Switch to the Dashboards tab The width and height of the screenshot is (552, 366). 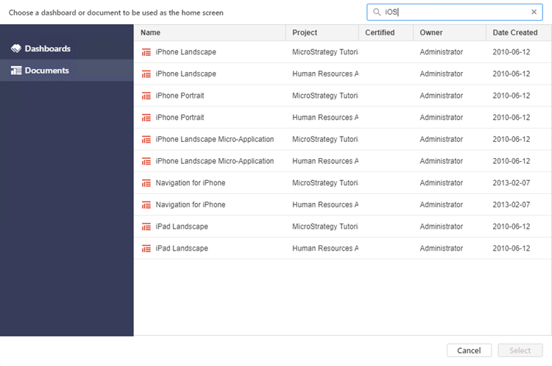[47, 49]
